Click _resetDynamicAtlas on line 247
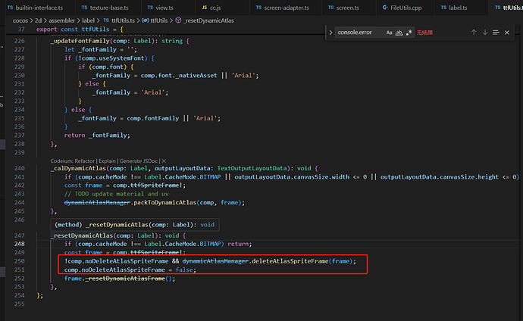Viewport: 523px width, 321px height. 82,235
